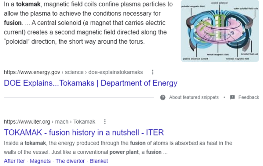Open the tokamak diagram thumbnail
Image resolution: width=263 pixels, height=166 pixels.
tap(220, 31)
